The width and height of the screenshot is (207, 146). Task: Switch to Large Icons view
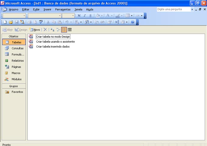(x=52, y=30)
